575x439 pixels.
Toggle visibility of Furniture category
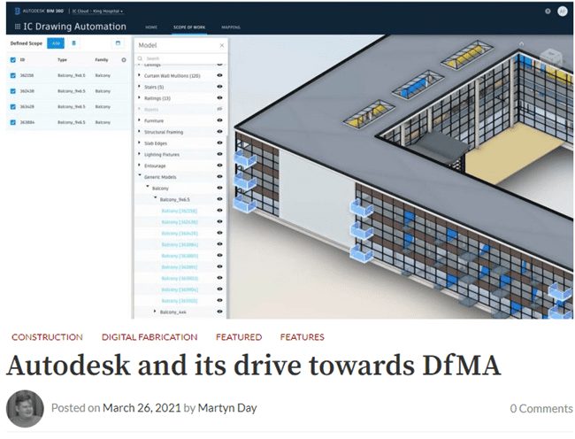point(219,120)
